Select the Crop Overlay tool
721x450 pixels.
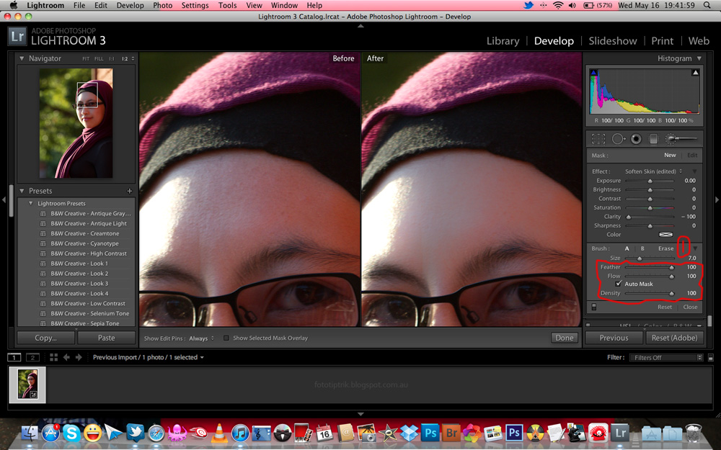598,139
